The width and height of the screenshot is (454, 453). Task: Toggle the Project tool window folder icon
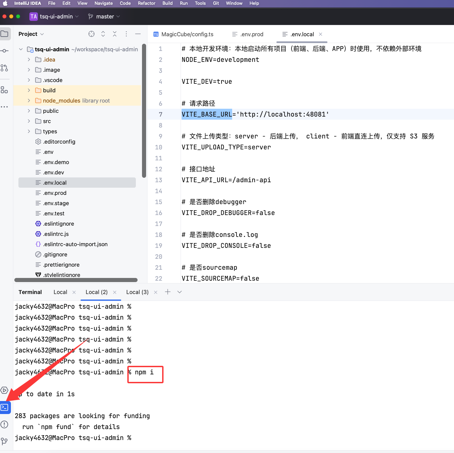click(4, 34)
